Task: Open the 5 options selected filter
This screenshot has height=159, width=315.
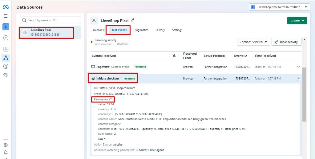Action: 253,42
